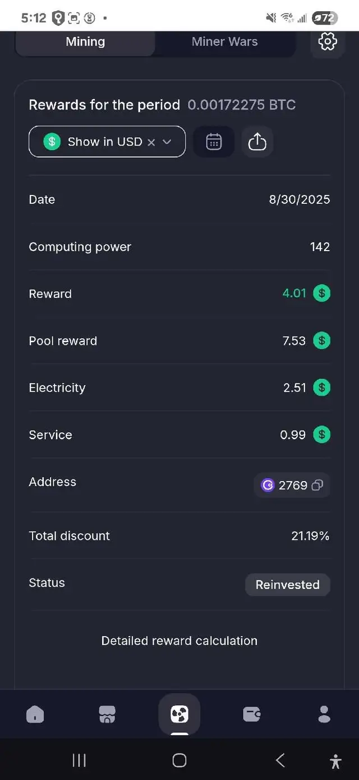The height and width of the screenshot is (780, 359).
Task: Select the Mining tab
Action: click(x=85, y=42)
